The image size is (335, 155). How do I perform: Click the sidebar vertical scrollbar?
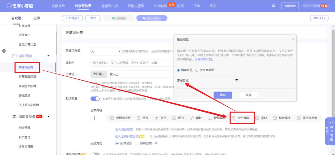56,44
